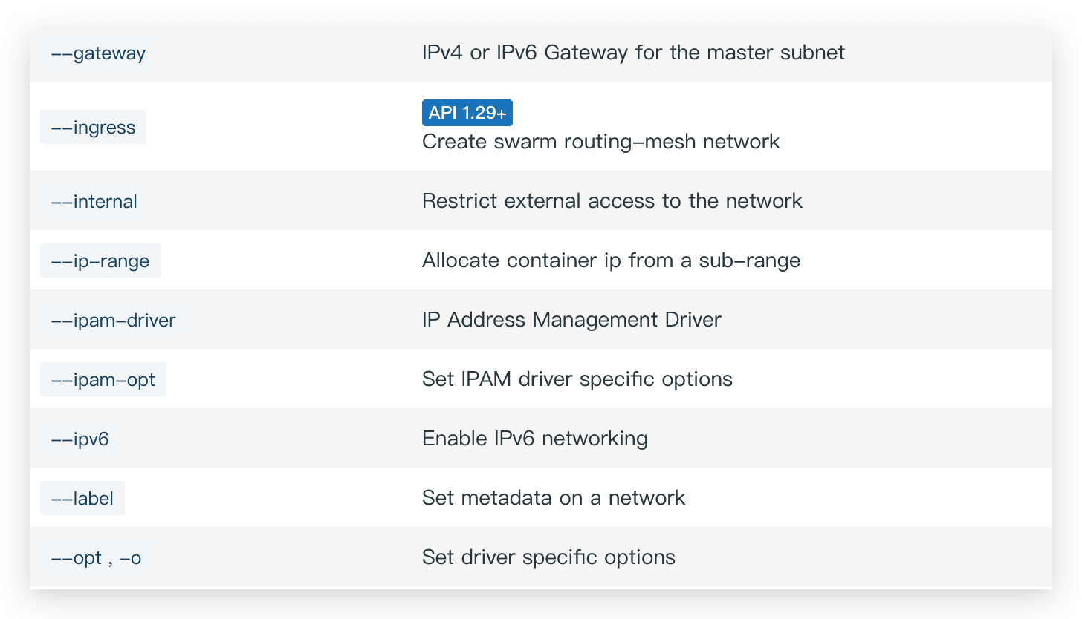The image size is (1082, 619).
Task: Click 'Create swarm routing-mesh network' description
Action: pyautogui.click(x=600, y=142)
